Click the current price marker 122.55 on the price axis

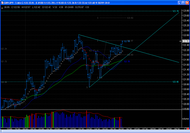coord(186,41)
